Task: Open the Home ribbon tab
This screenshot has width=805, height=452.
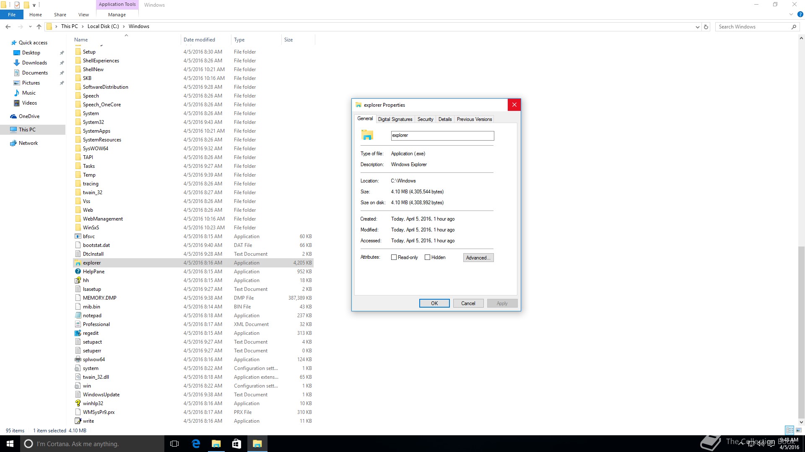Action: click(36, 15)
